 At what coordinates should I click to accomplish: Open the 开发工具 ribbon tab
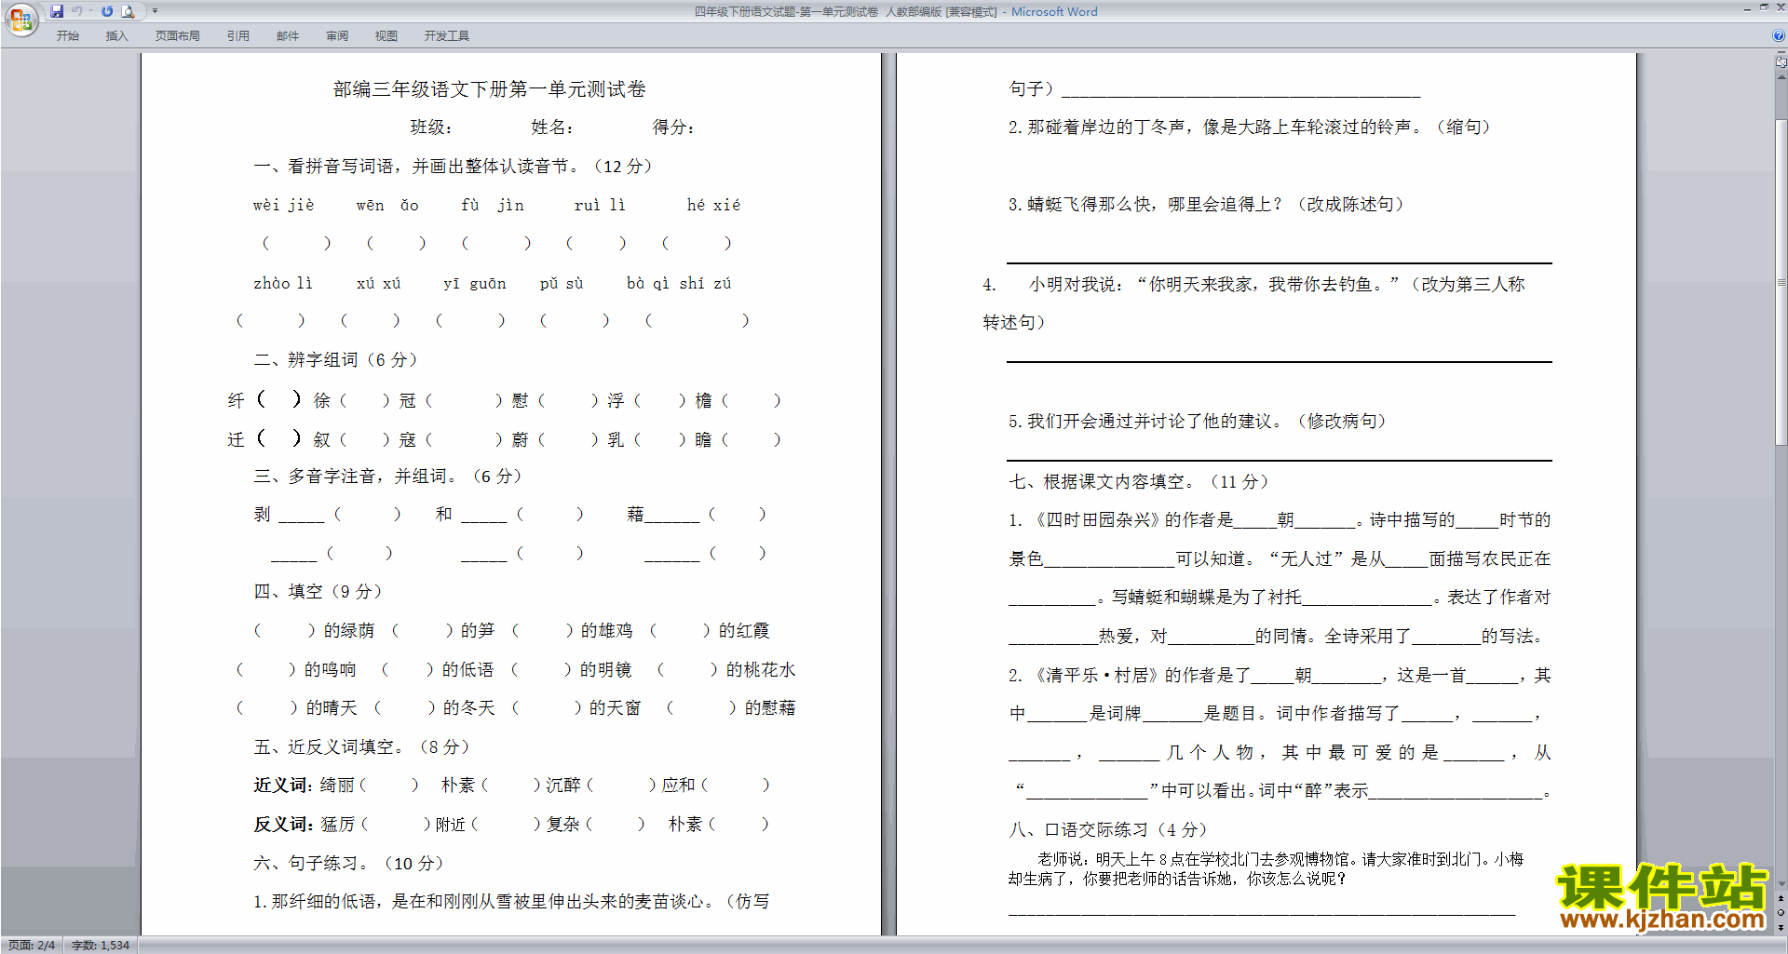447,35
